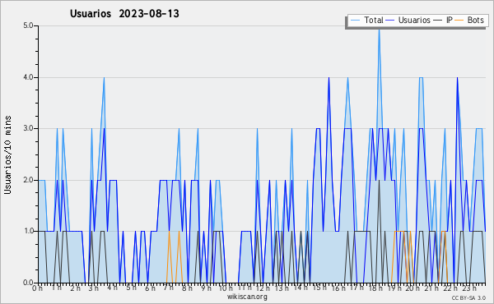
Task: Click the 7 h x-axis label
Action: tap(169, 288)
